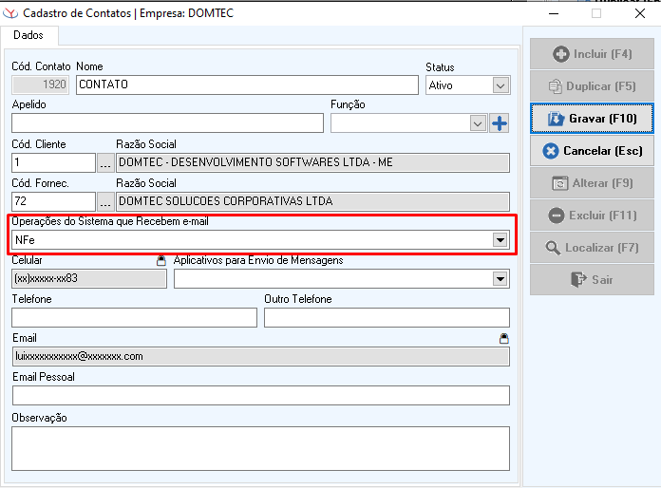Expand the Status dropdown
661x488 pixels.
[500, 85]
